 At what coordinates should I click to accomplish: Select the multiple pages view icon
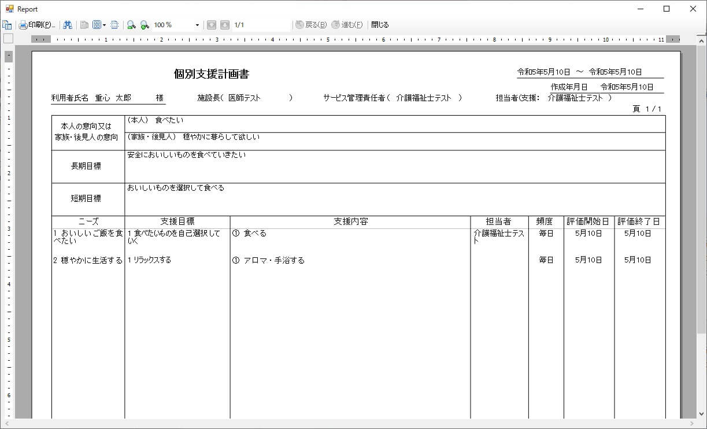click(97, 24)
